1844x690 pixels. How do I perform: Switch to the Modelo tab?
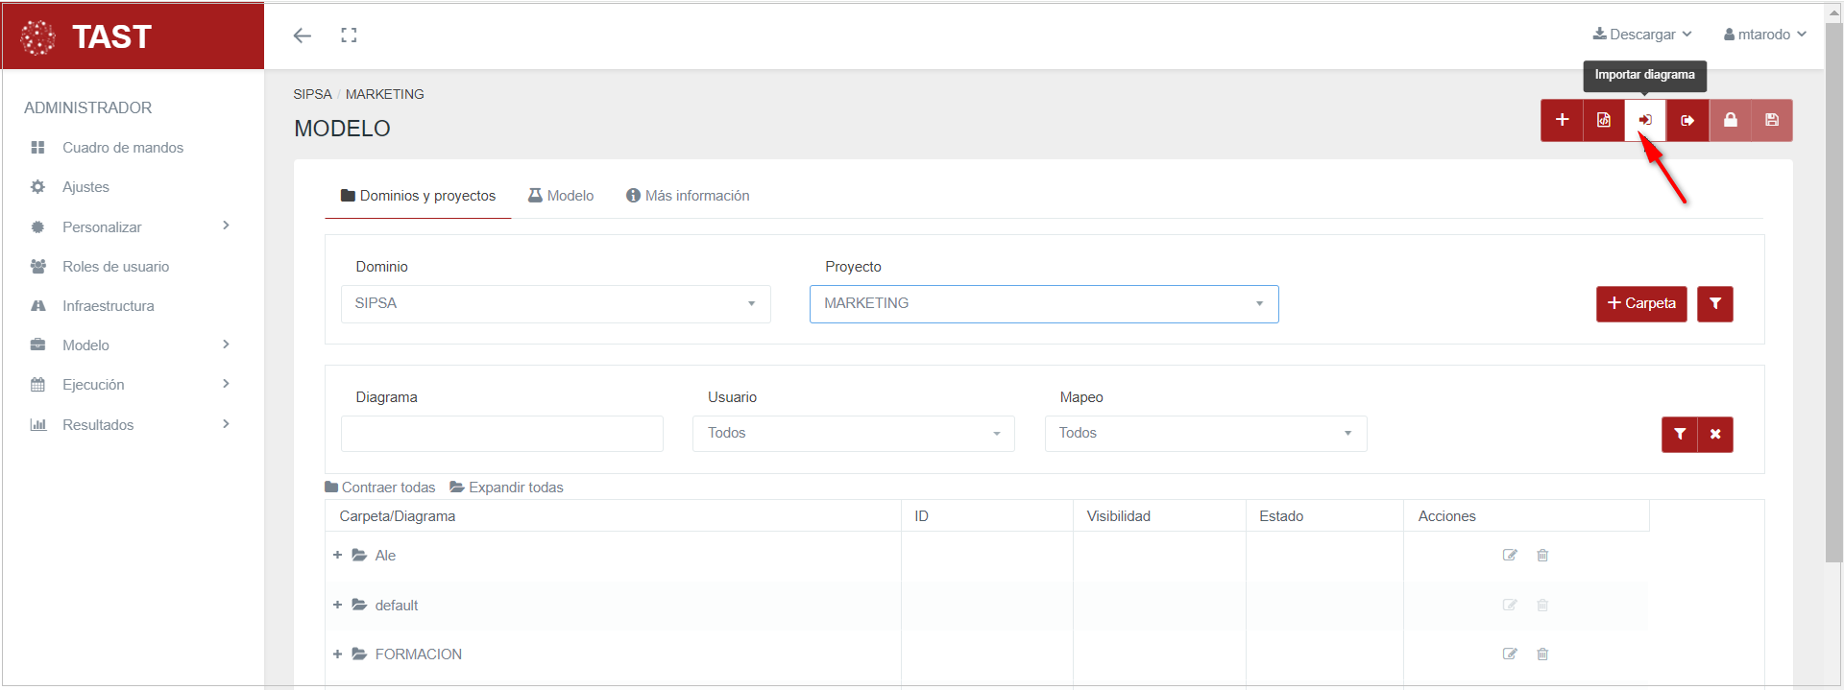pyautogui.click(x=561, y=196)
